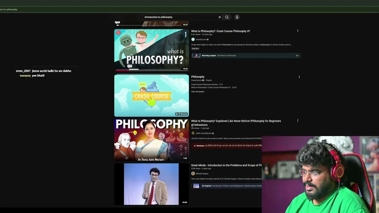The image size is (379, 213).
Task: Open the three-dot menu for Crash Course Philosophy #1
Action: click(x=298, y=31)
